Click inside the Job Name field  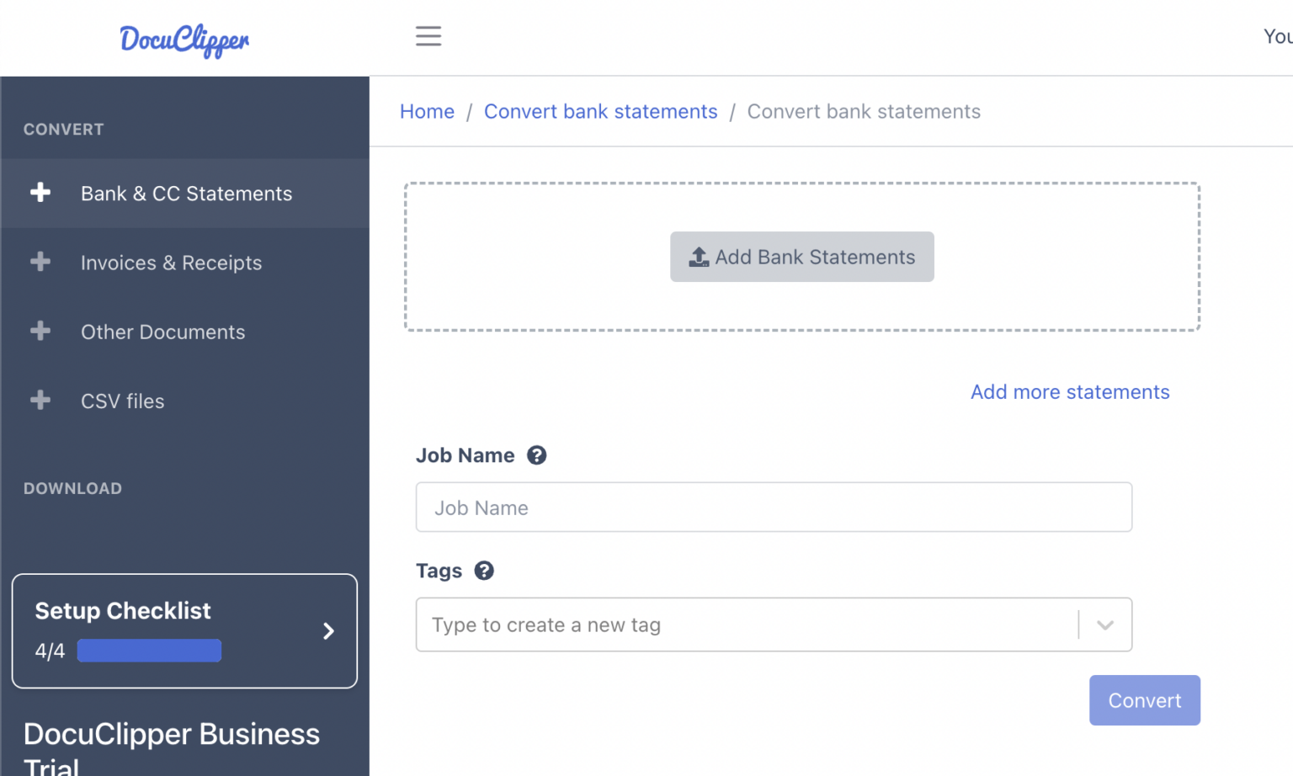click(773, 507)
